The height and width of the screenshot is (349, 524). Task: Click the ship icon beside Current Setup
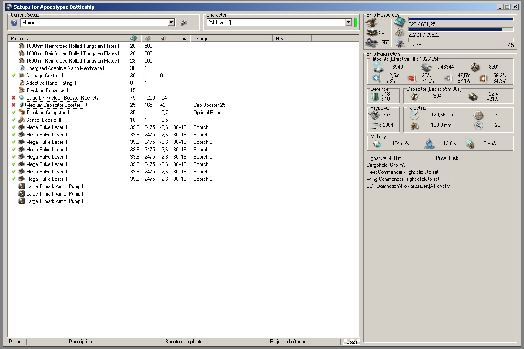(184, 23)
